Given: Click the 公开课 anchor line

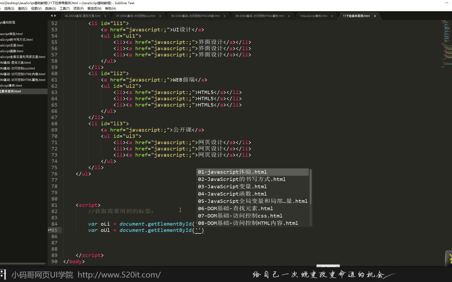Looking at the screenshot, I should coord(152,130).
